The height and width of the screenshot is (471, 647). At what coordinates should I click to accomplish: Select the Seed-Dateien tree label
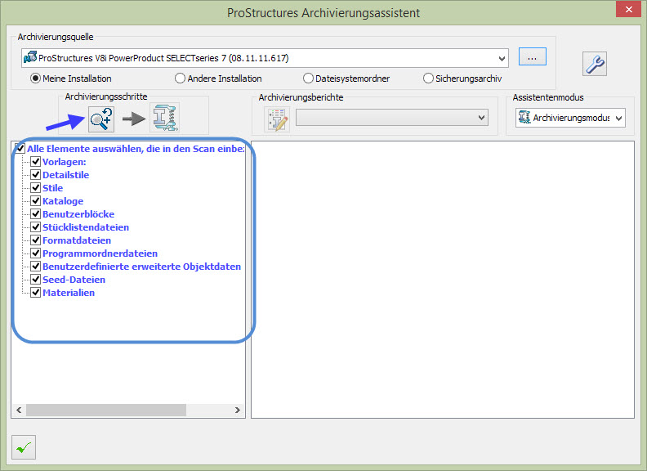(x=74, y=280)
